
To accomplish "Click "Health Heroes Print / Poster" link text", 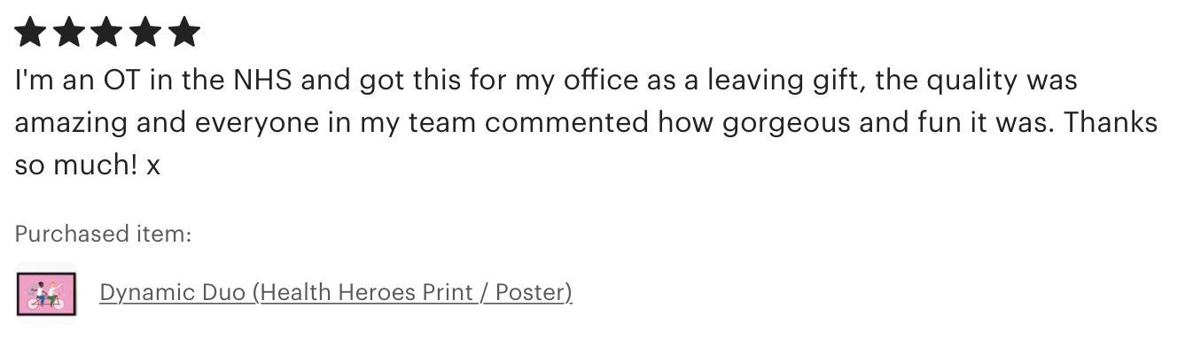I will click(x=414, y=292).
